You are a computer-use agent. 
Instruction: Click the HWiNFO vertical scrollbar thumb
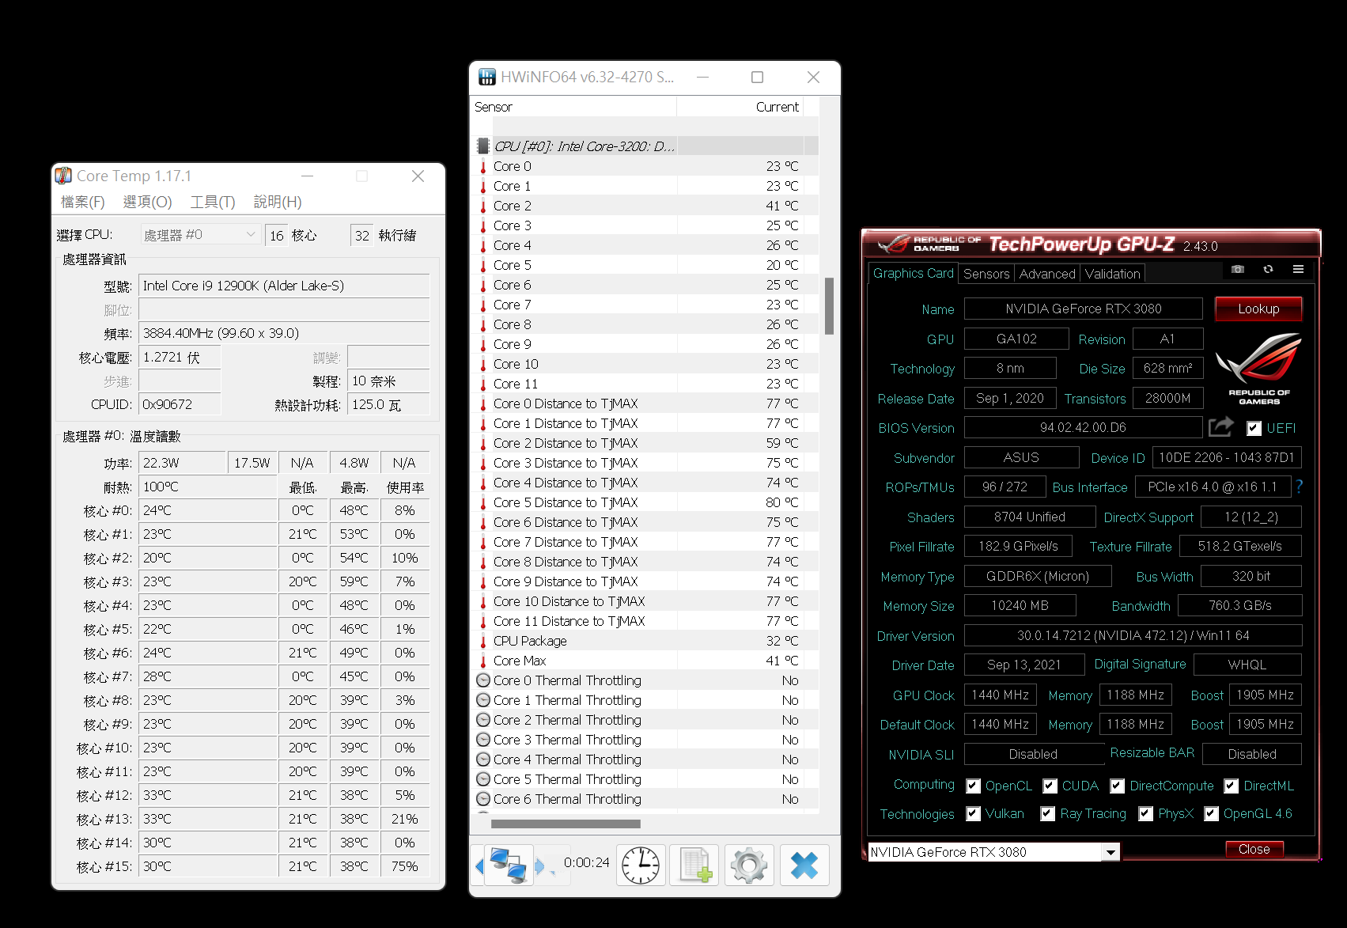point(829,305)
